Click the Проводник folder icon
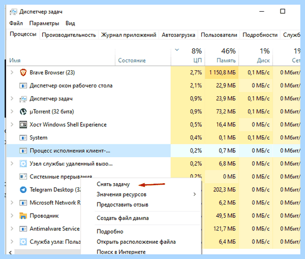The image size is (305, 259). [x=23, y=216]
